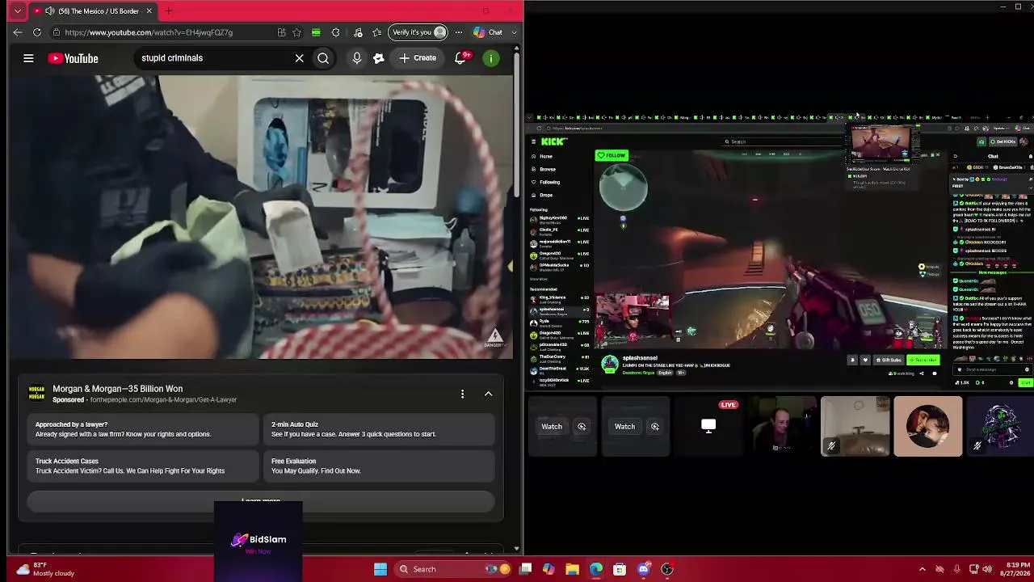Clear the 'stupid criminals' search text
This screenshot has height=582, width=1034.
pyautogui.click(x=299, y=58)
